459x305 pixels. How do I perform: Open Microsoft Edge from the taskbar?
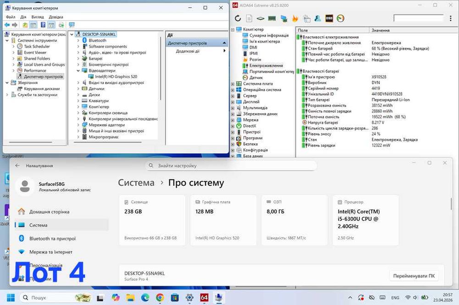coord(145,298)
